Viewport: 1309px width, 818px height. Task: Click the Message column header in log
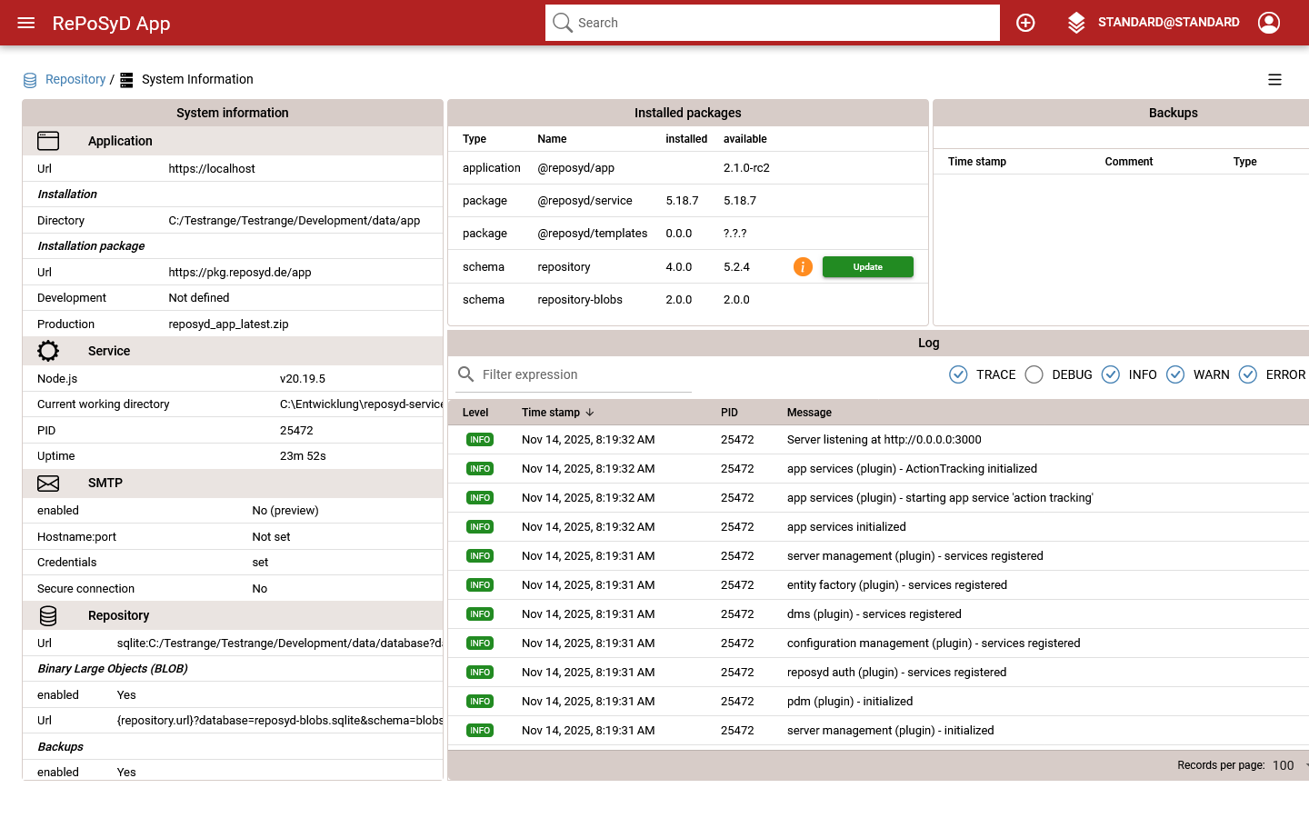coord(809,413)
